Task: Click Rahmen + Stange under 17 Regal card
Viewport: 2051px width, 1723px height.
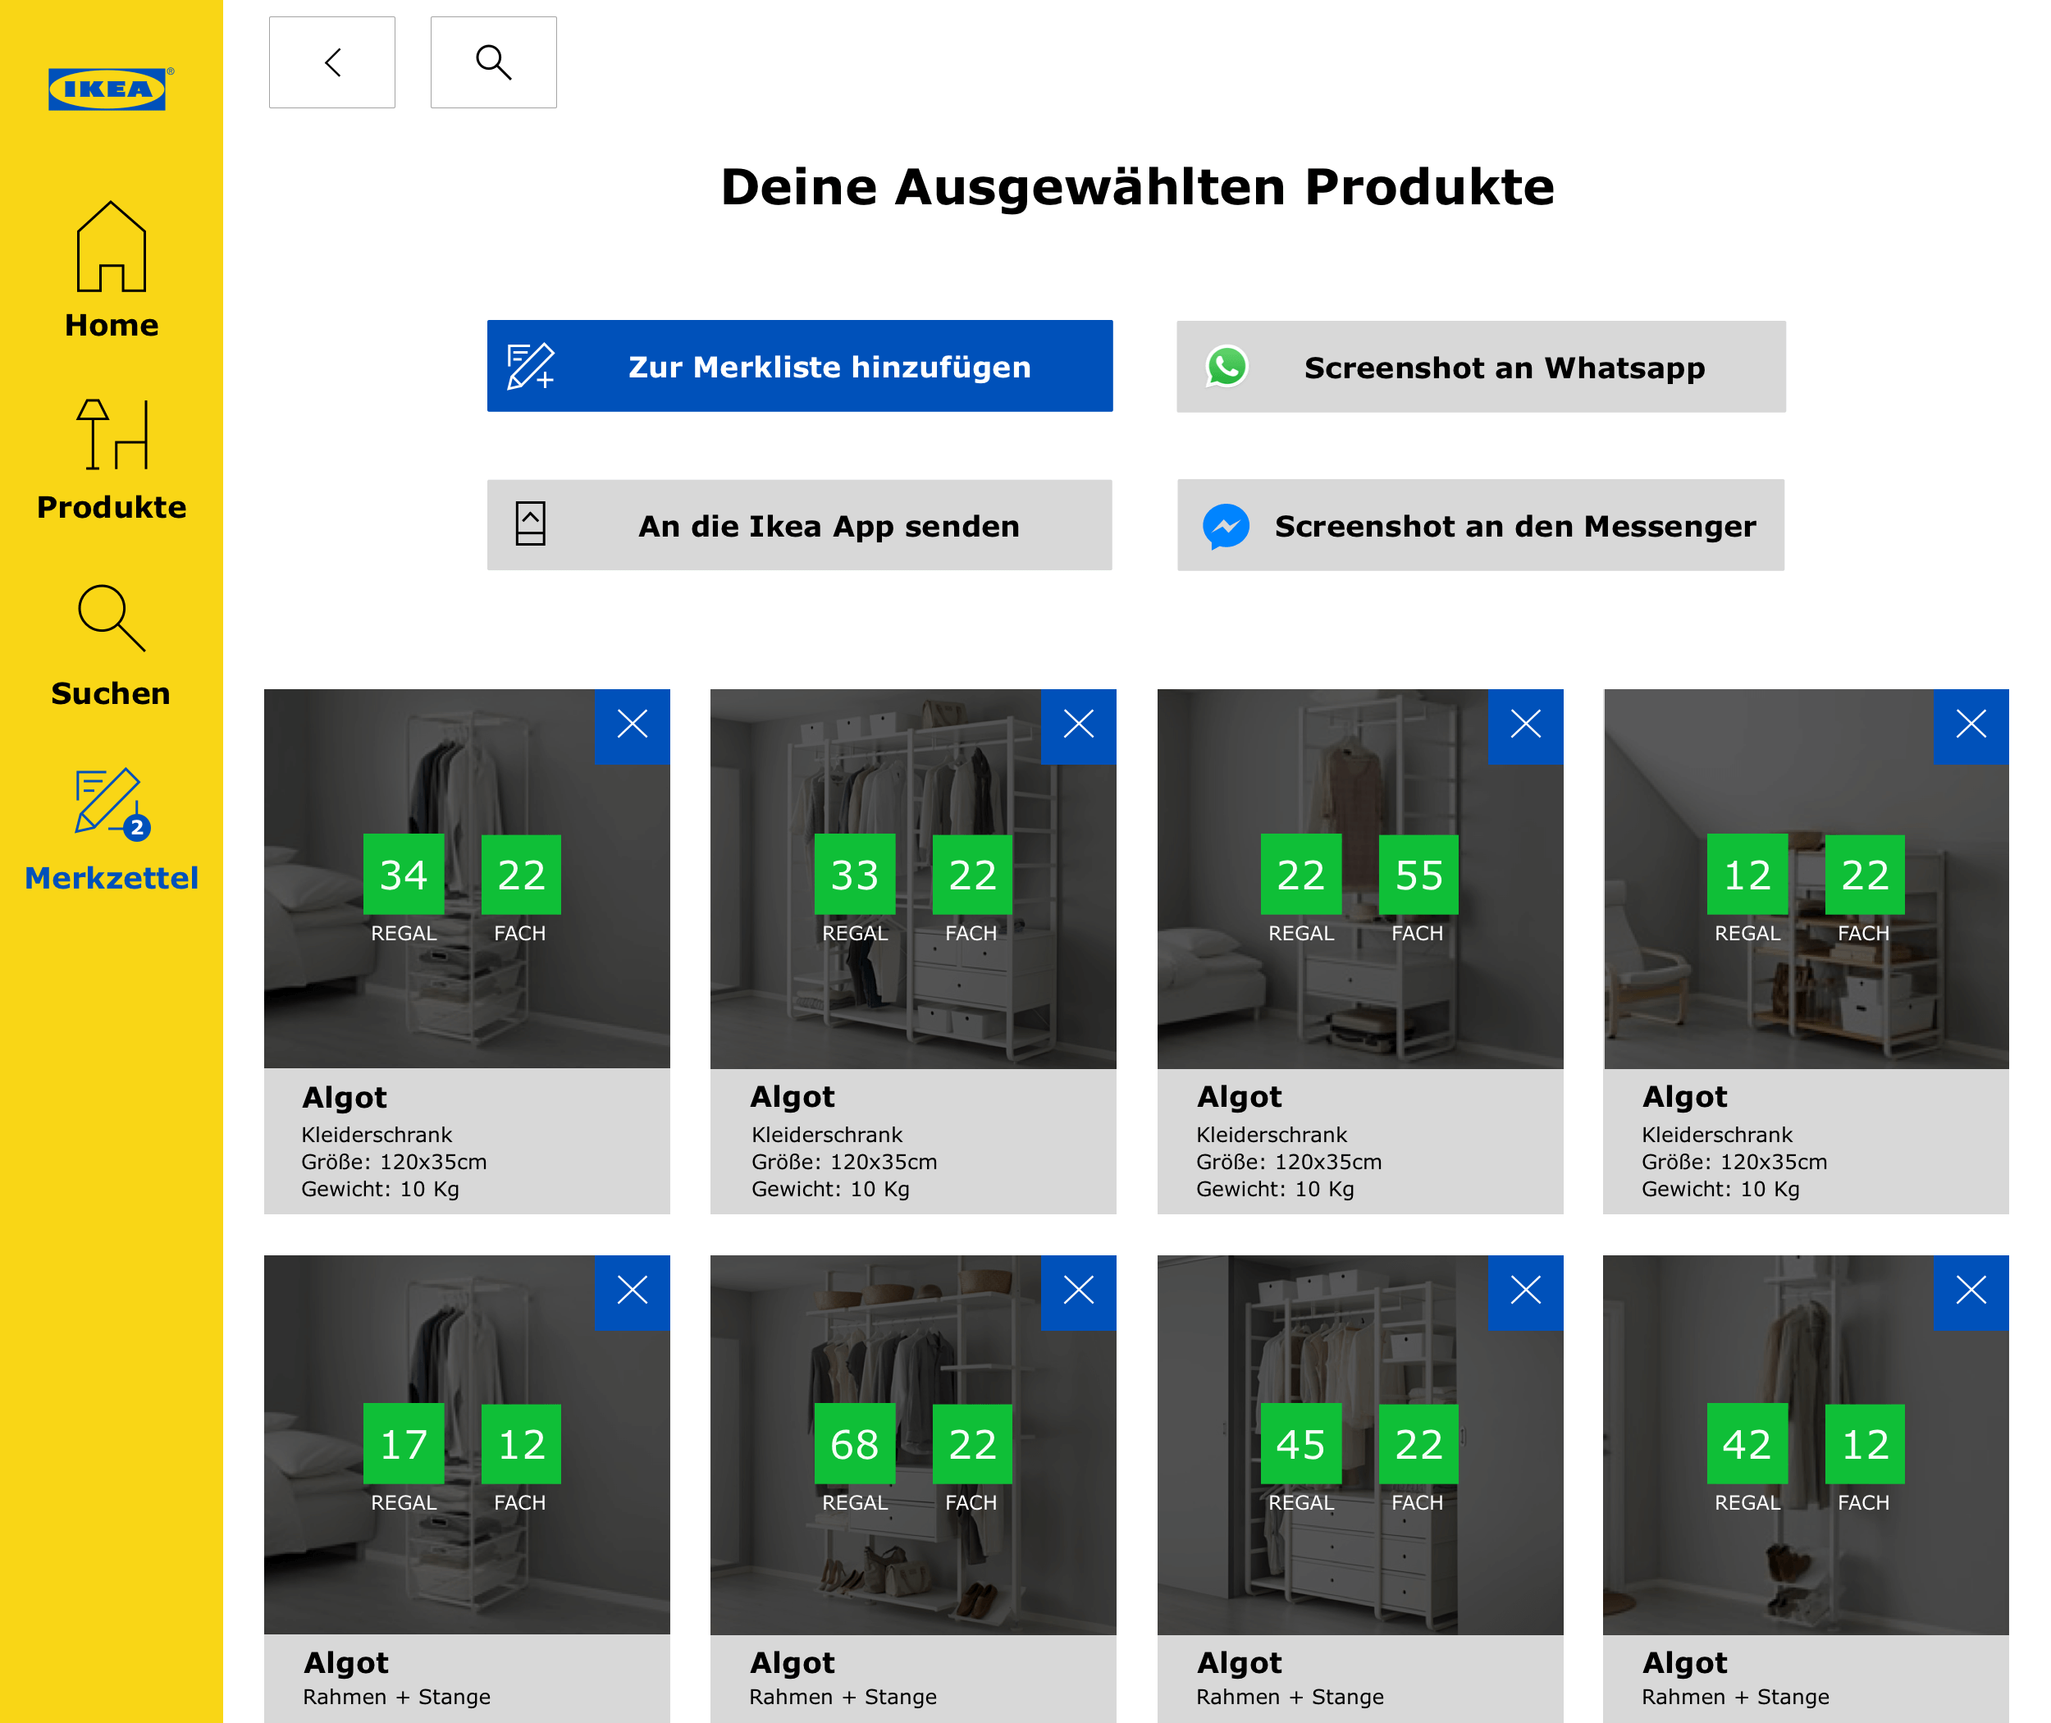Action: coord(396,1697)
